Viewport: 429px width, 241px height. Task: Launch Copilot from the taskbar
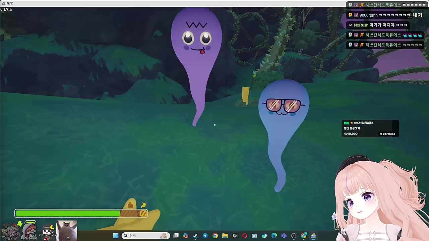pos(186,236)
